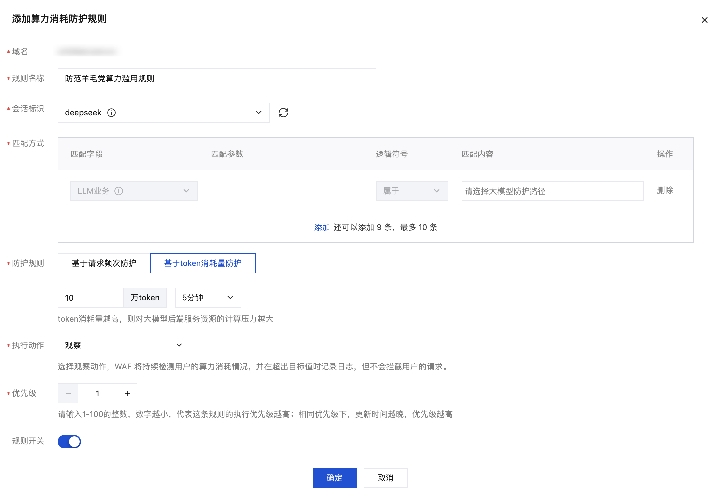Expand the 观察 执行动作 dropdown
Screen dimensions: 718x498
click(124, 345)
